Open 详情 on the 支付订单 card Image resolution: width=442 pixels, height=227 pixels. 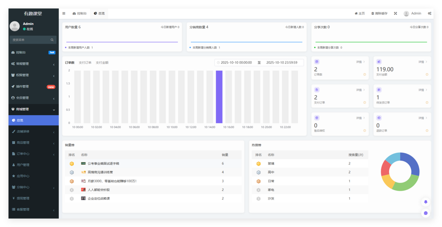pos(361,90)
